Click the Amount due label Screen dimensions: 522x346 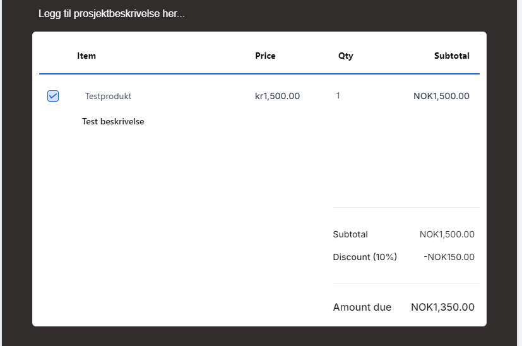coord(362,307)
